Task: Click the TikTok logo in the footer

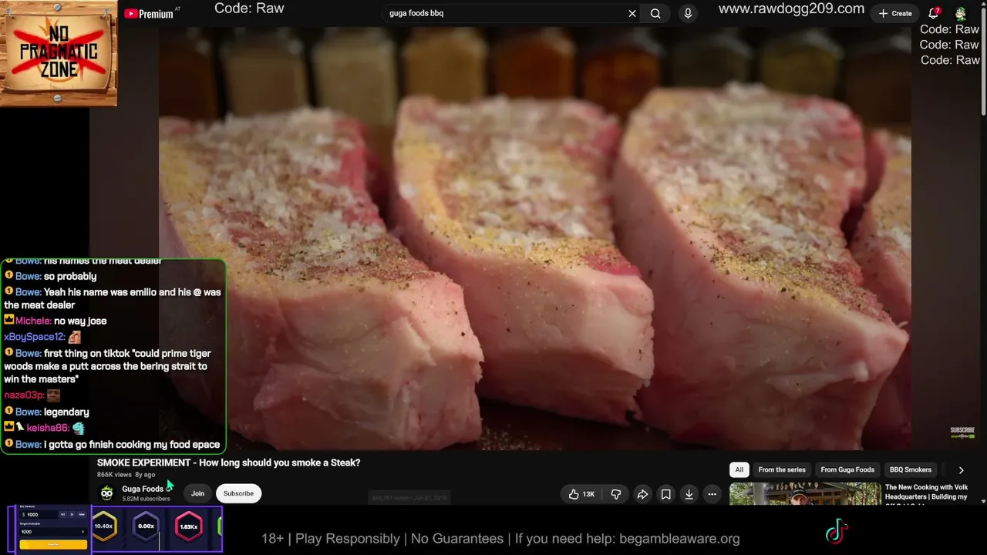Action: [x=837, y=531]
